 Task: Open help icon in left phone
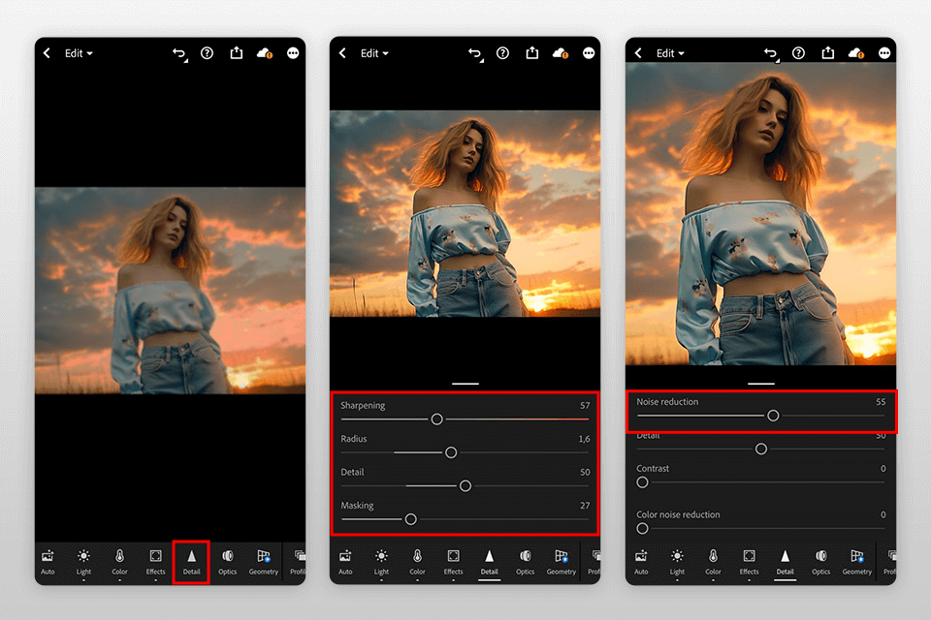point(207,53)
